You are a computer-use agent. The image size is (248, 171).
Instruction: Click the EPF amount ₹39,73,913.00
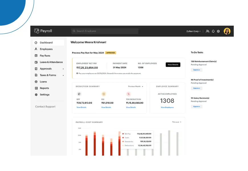[84, 103]
